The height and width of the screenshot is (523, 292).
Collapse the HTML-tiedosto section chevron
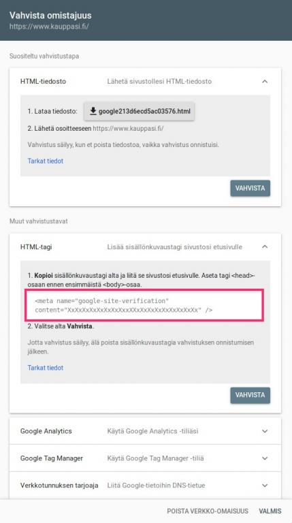(x=265, y=82)
